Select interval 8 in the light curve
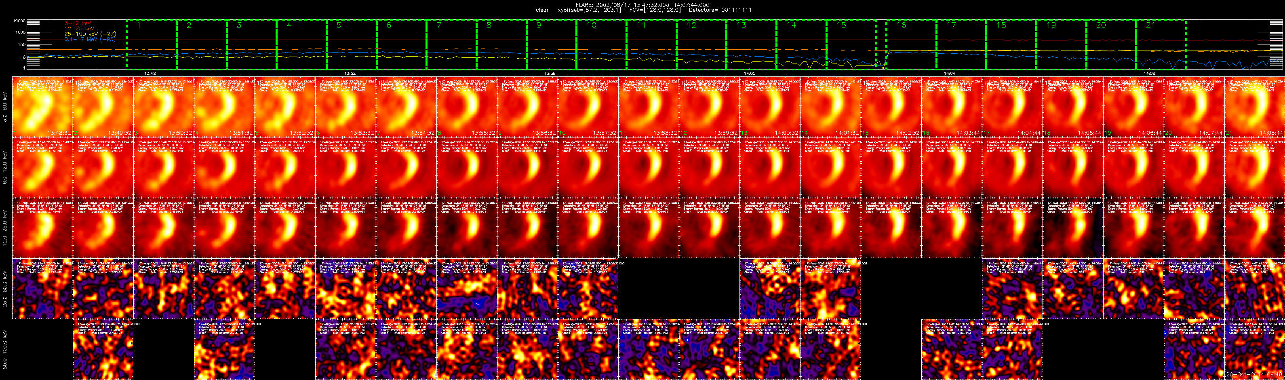This screenshot has height=380, width=1285. click(x=502, y=44)
